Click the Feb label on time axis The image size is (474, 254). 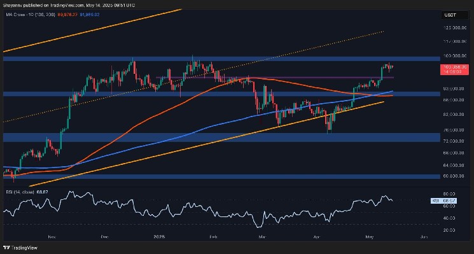[213, 237]
